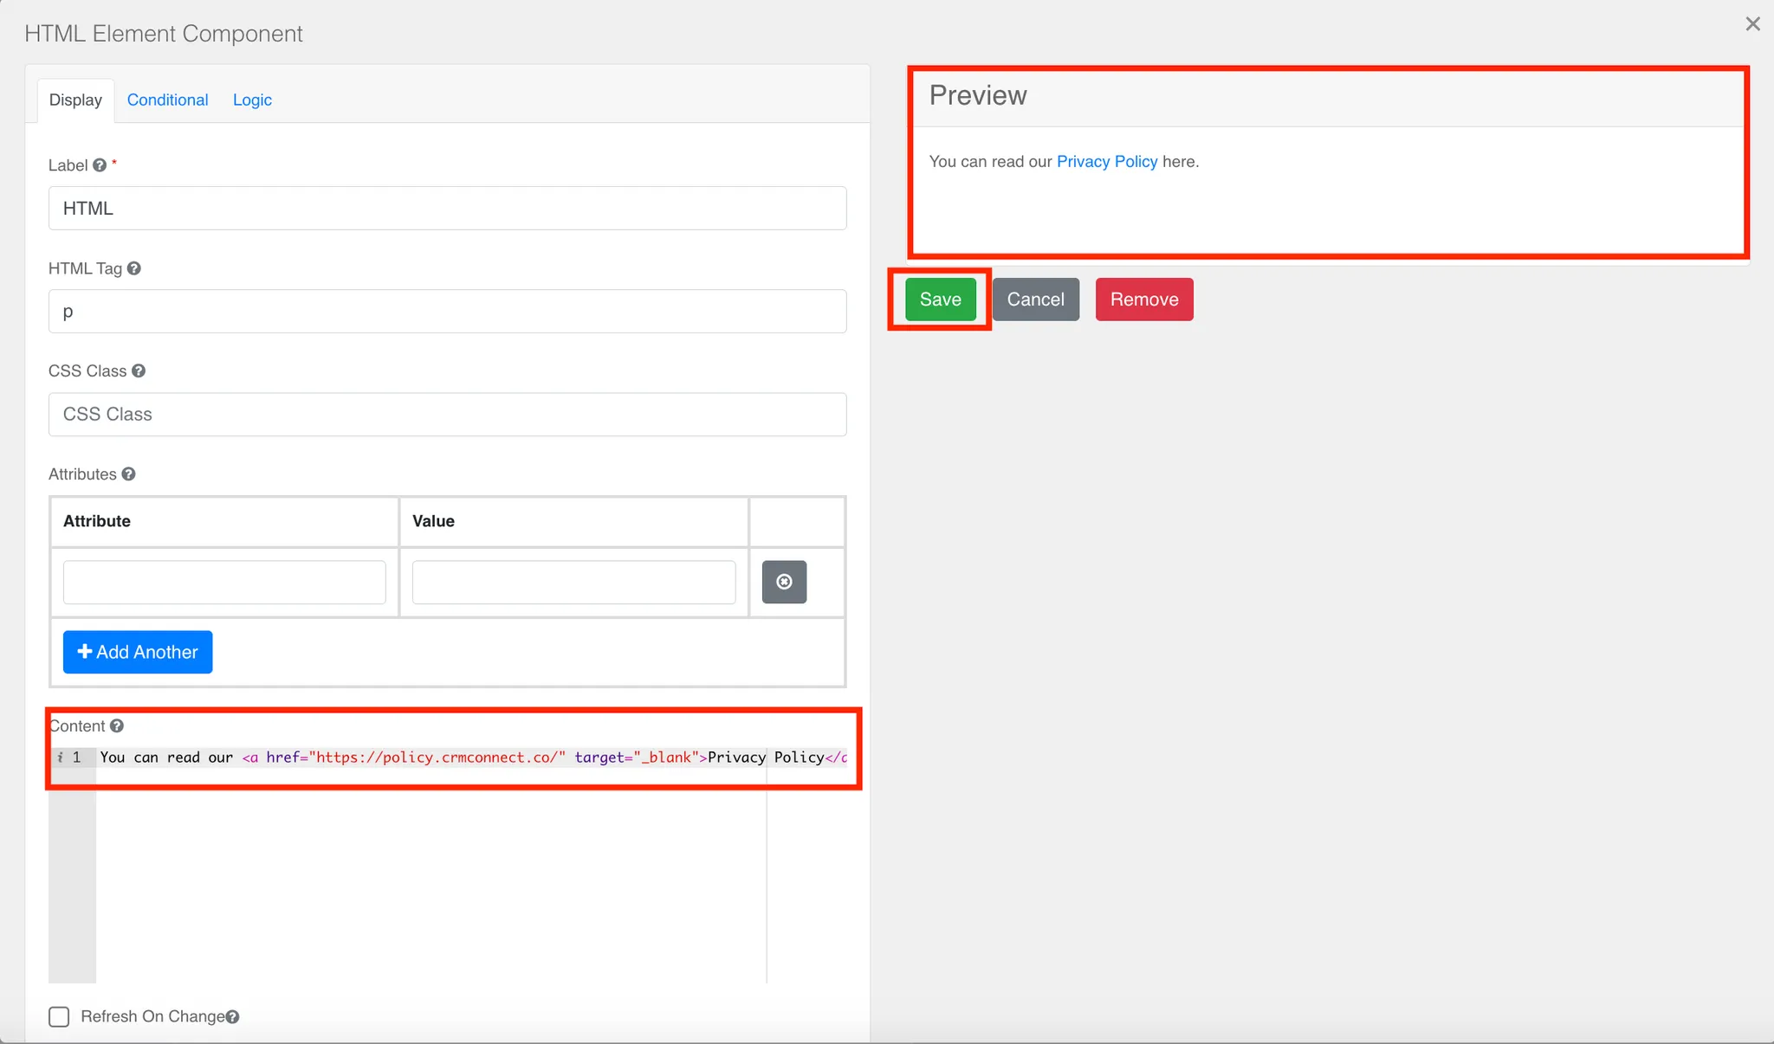Click the Refresh On Change help icon
Viewport: 1774px width, 1044px height.
[x=232, y=1017]
